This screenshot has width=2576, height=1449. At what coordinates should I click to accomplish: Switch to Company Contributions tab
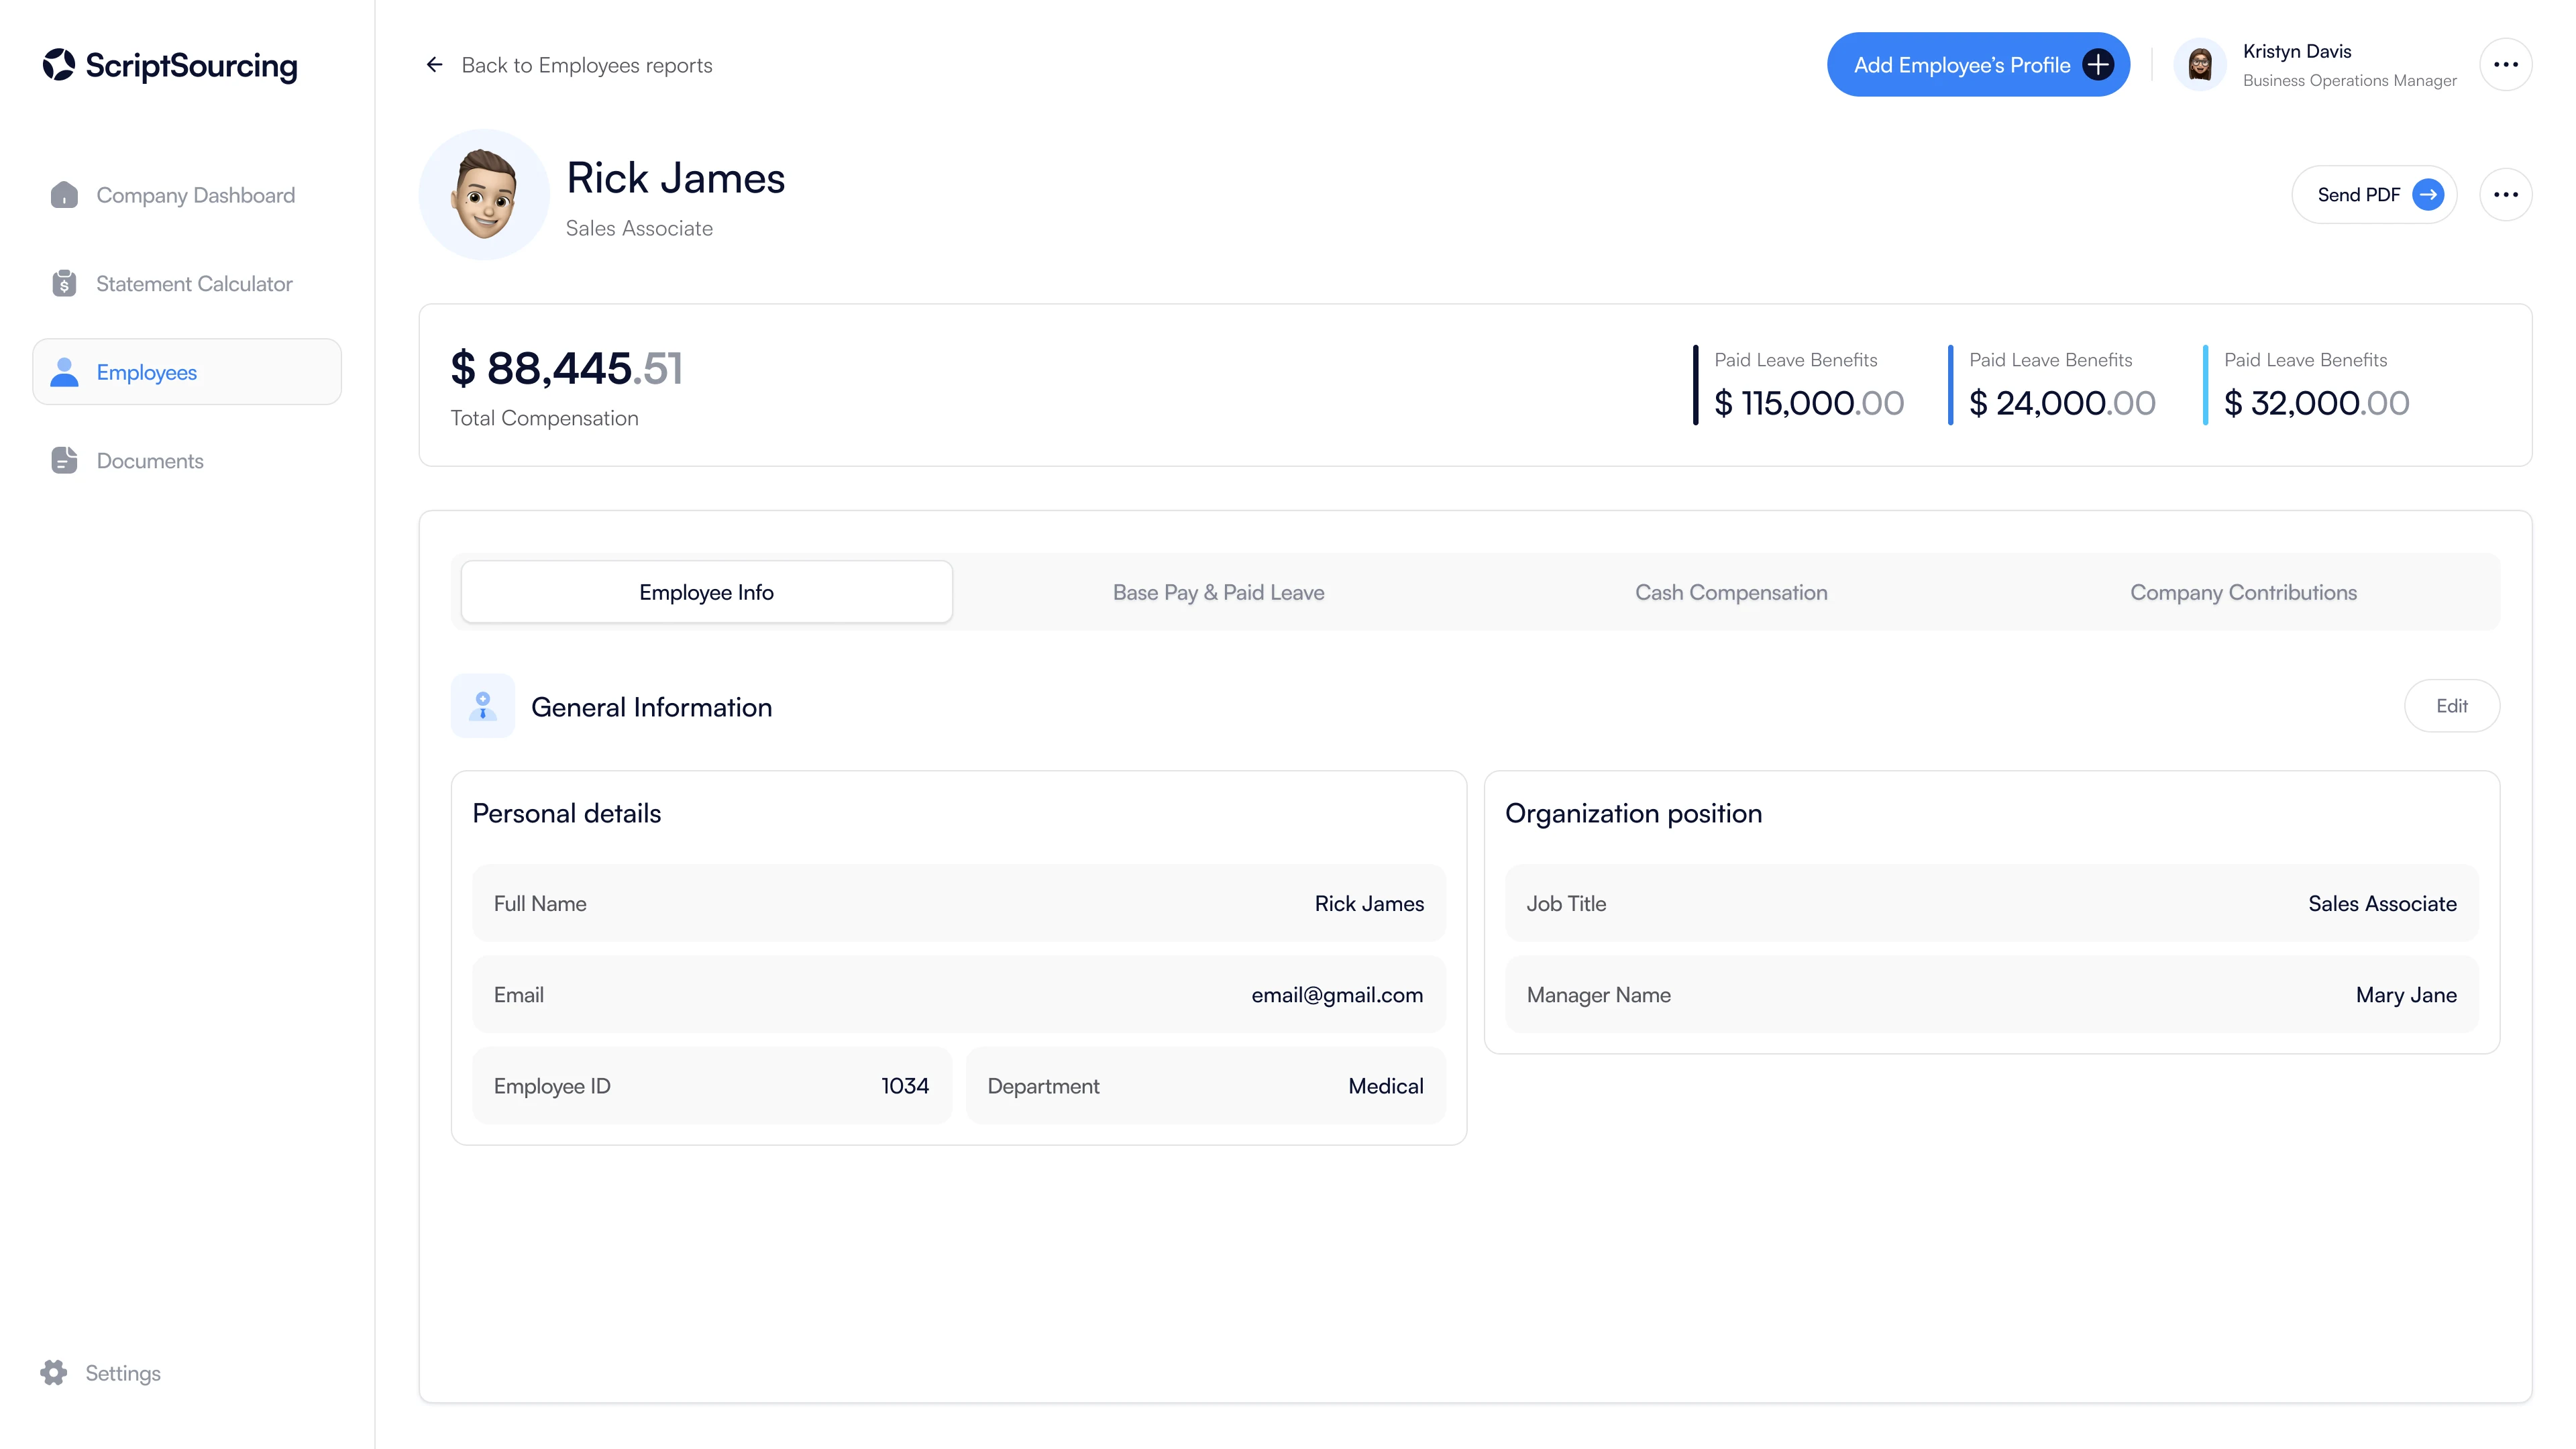pos(2243,592)
